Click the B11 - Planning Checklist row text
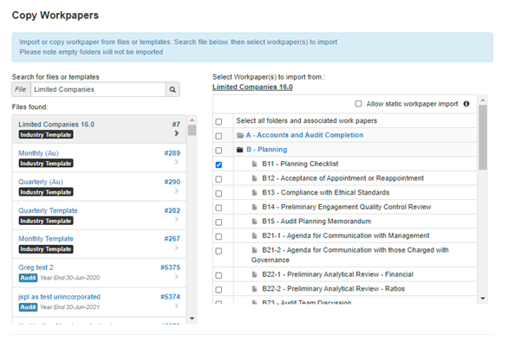 (300, 164)
